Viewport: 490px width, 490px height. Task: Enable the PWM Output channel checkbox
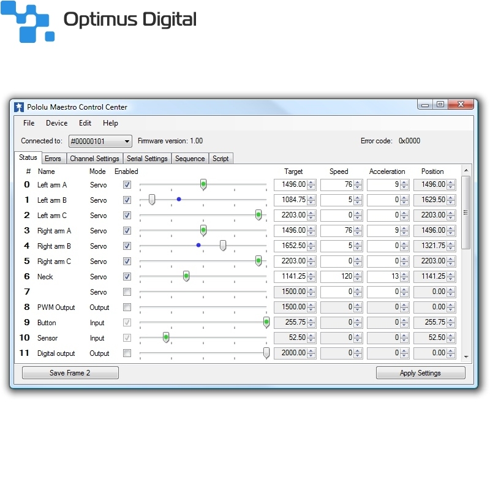click(127, 307)
